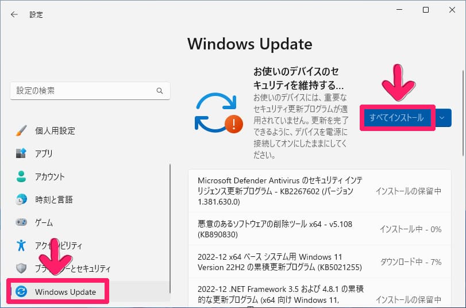Select Windows Update in the sidebar
466x308 pixels.
coord(90,292)
